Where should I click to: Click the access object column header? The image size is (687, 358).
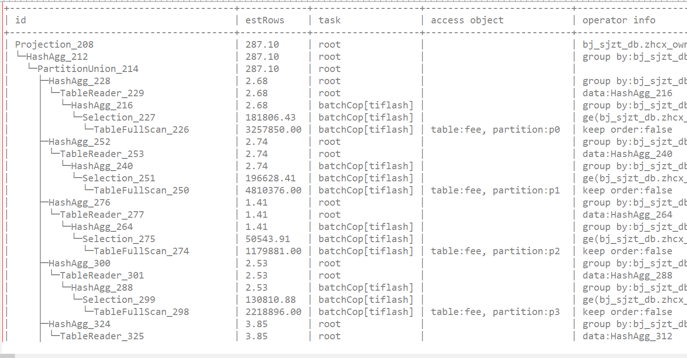(467, 20)
